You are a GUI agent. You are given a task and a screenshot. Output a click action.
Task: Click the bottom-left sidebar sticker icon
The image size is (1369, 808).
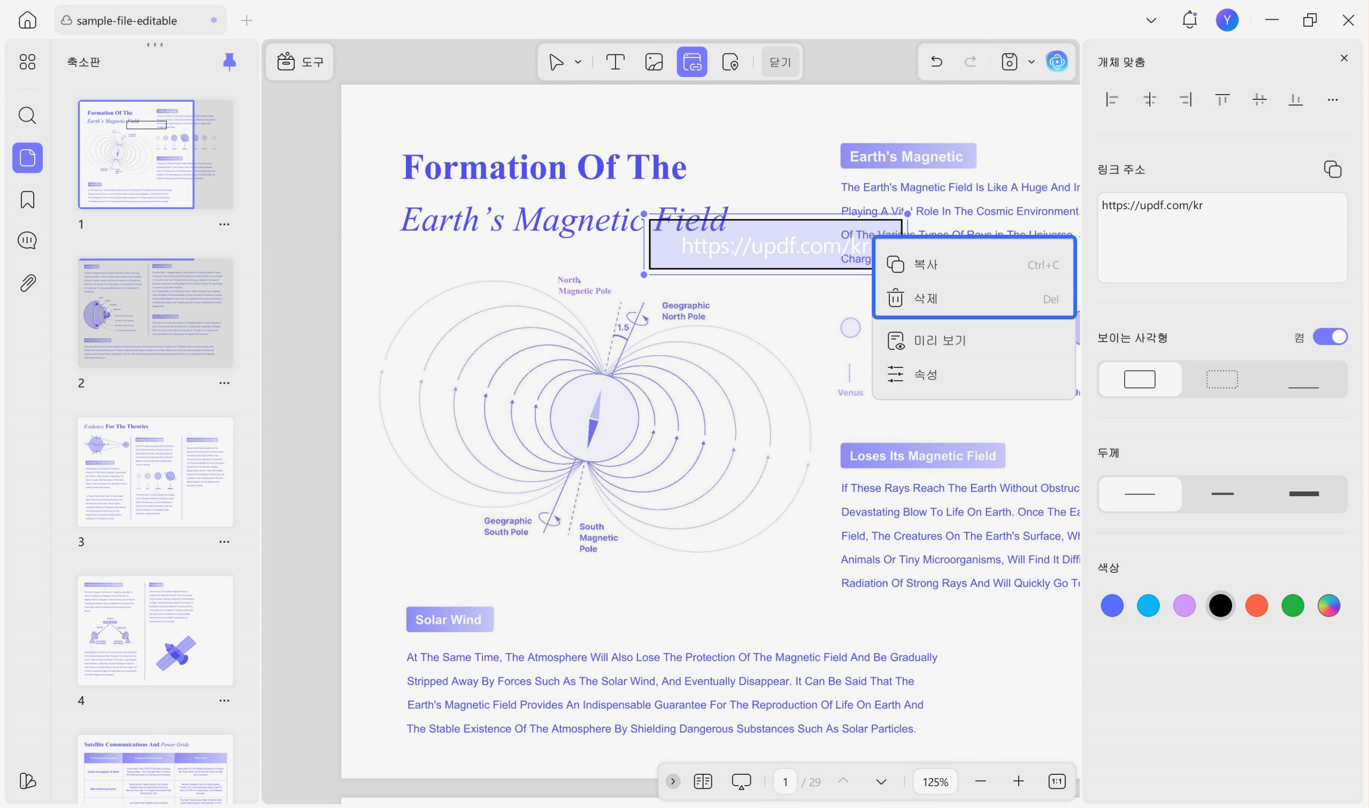pos(27,781)
